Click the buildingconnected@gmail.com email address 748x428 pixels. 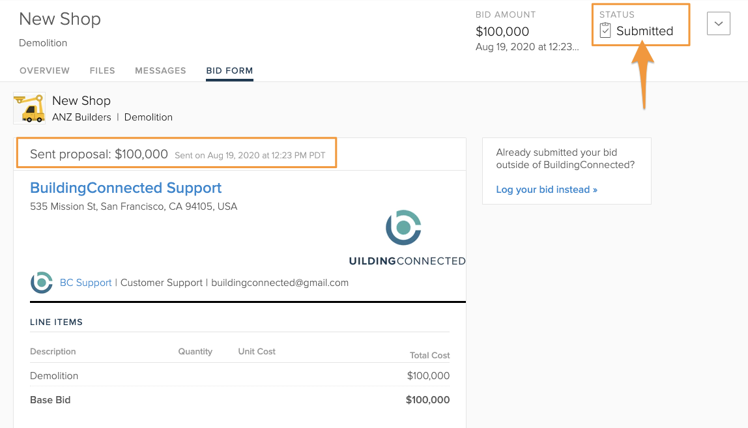(x=280, y=283)
